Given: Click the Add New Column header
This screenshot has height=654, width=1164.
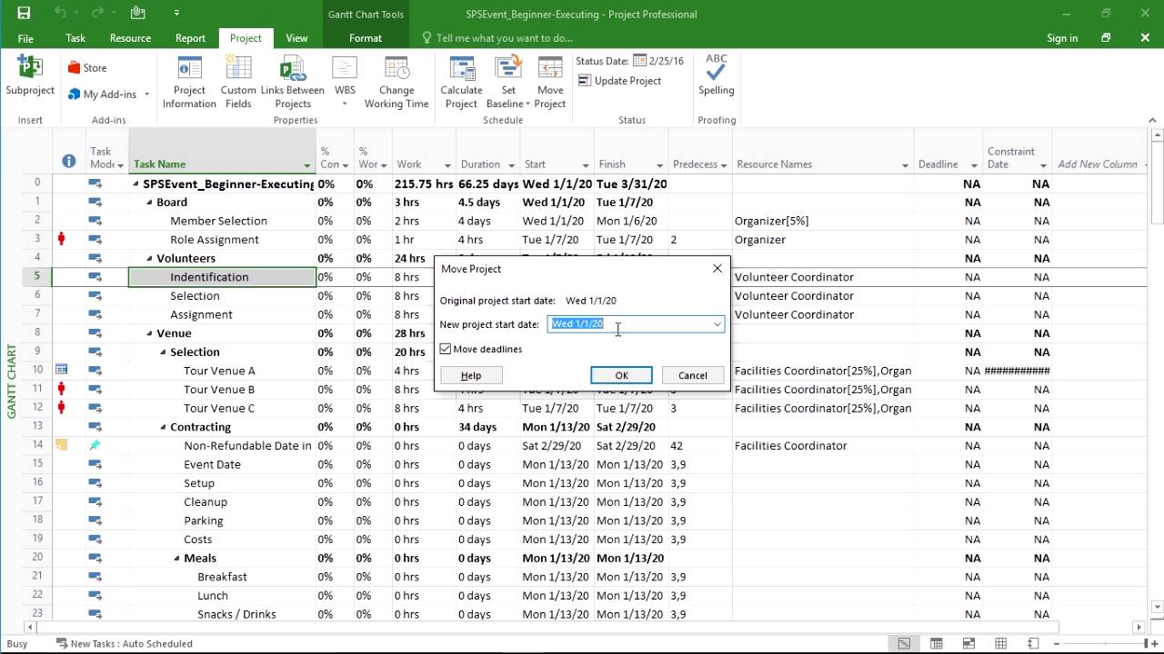Looking at the screenshot, I should click(1098, 164).
